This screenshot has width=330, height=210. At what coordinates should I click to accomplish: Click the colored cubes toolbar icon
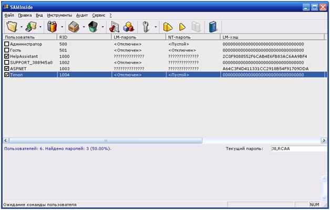128,27
